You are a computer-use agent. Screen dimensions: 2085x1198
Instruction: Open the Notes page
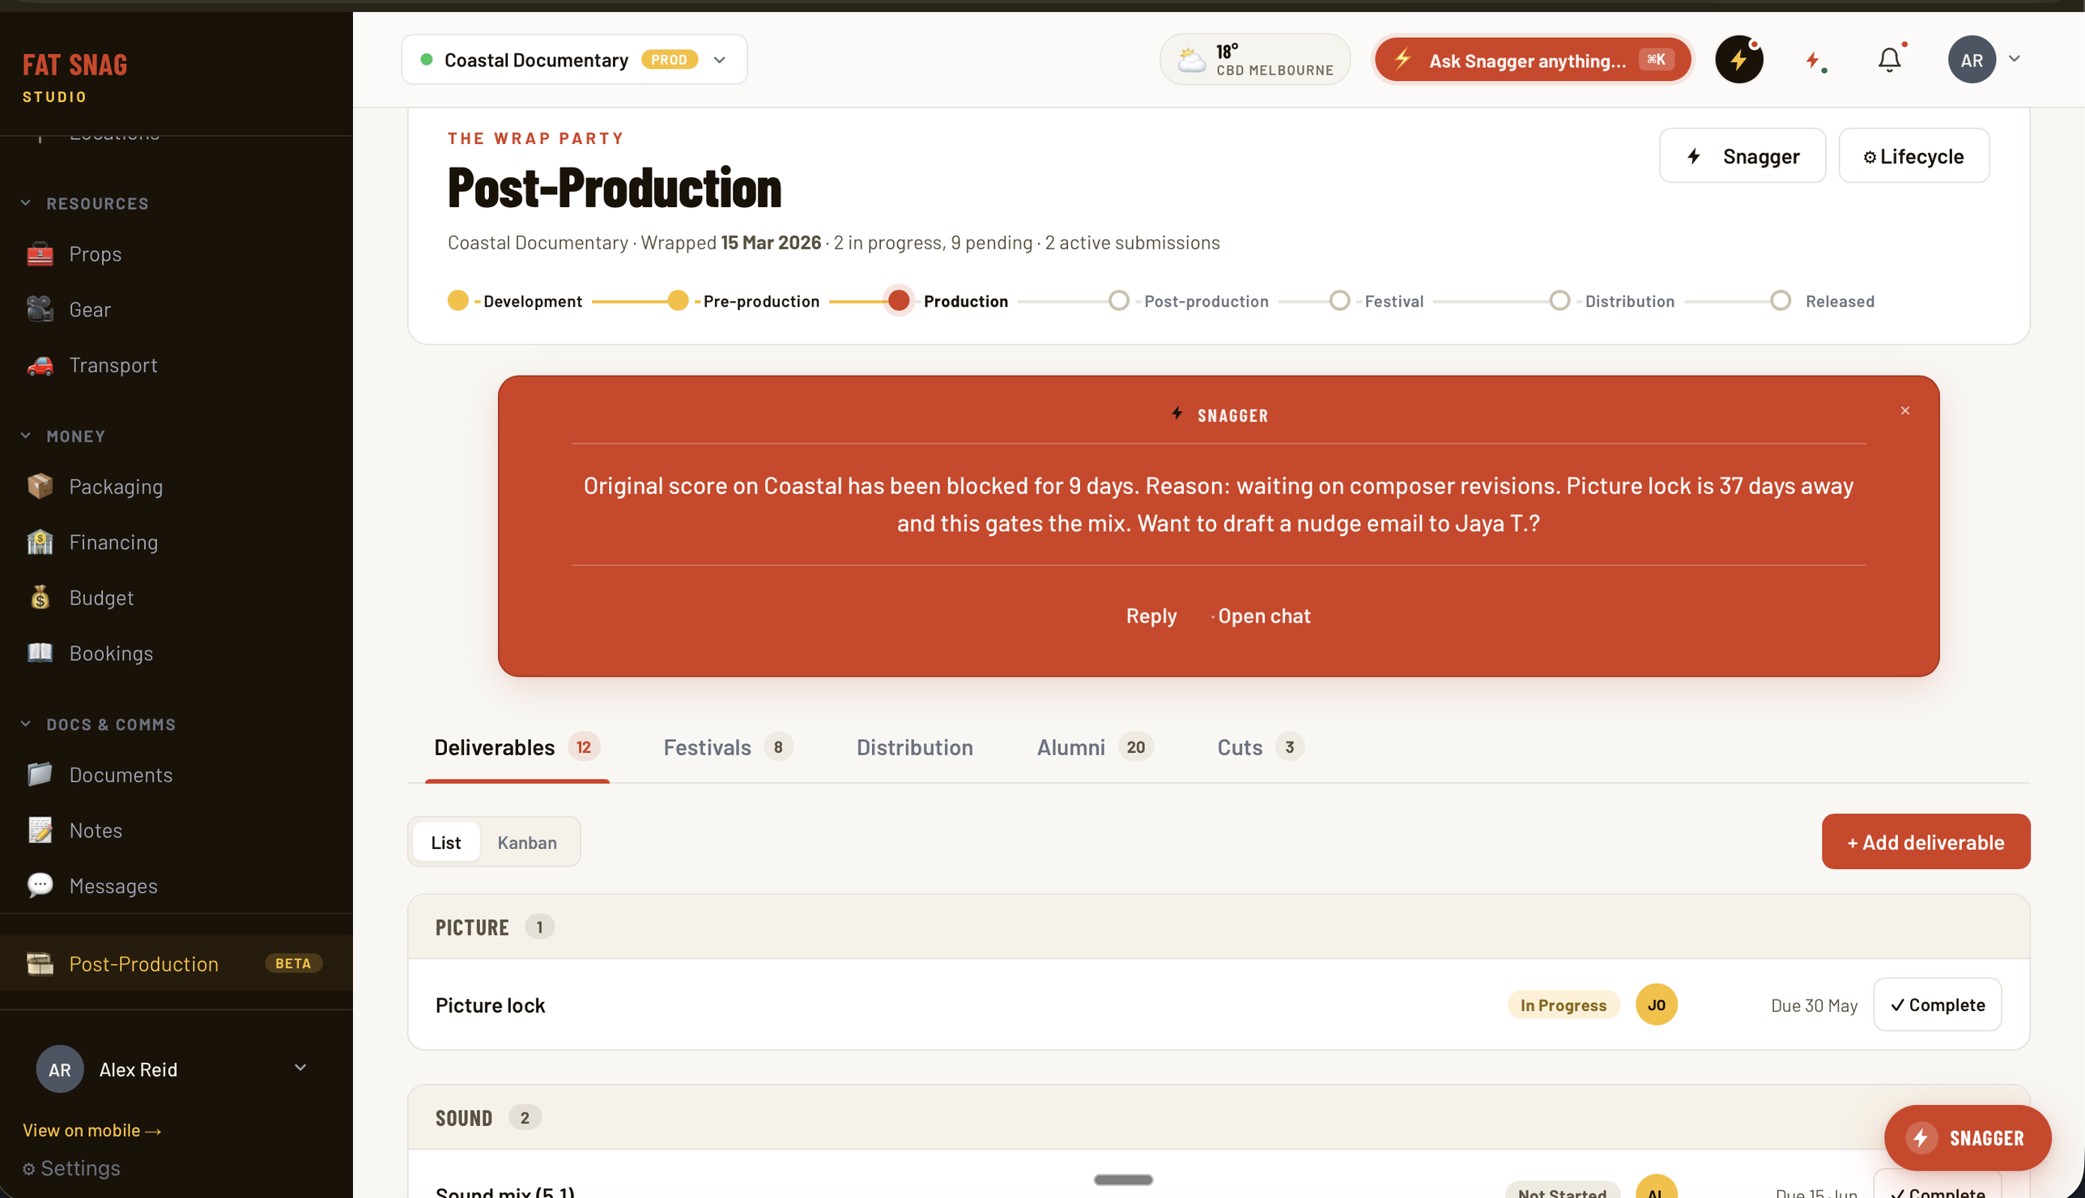[x=96, y=831]
